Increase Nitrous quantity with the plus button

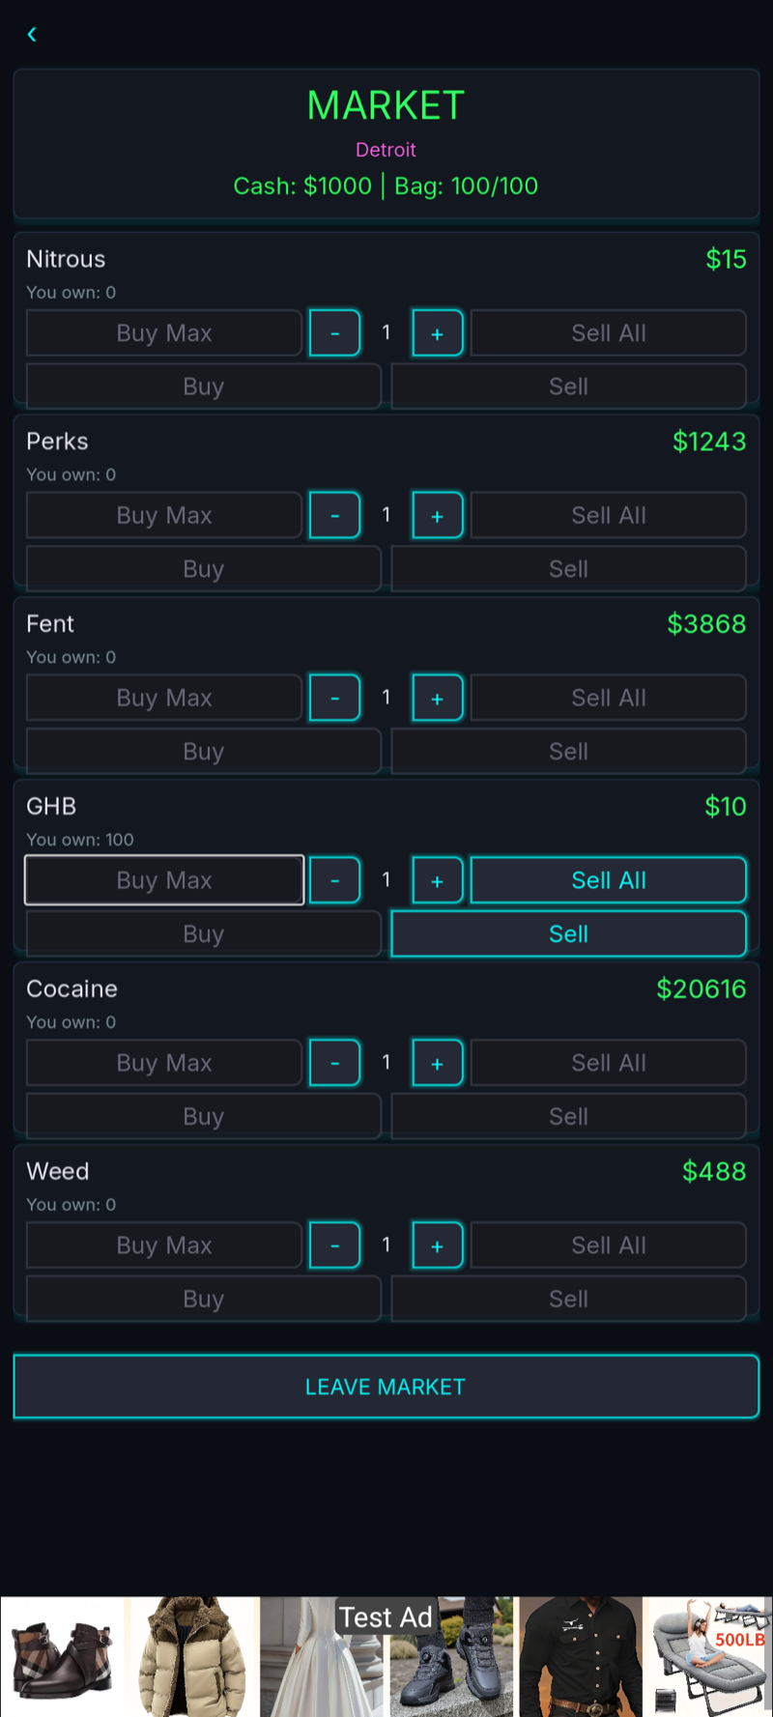point(437,332)
